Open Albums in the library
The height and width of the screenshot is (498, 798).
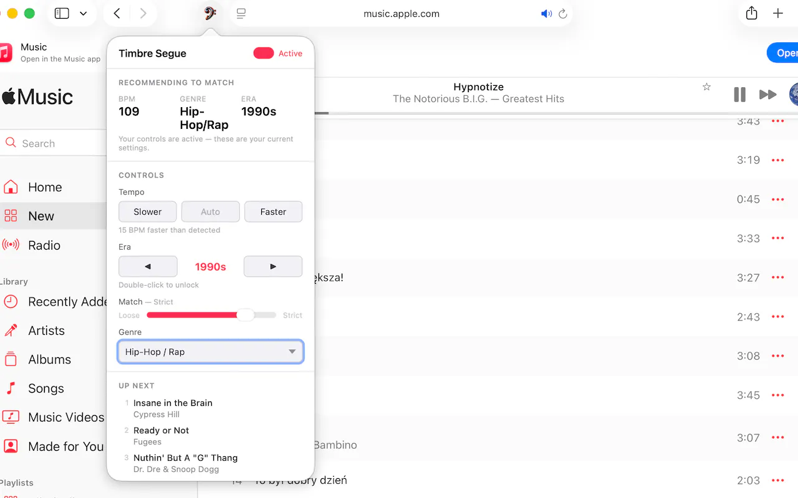click(x=49, y=359)
